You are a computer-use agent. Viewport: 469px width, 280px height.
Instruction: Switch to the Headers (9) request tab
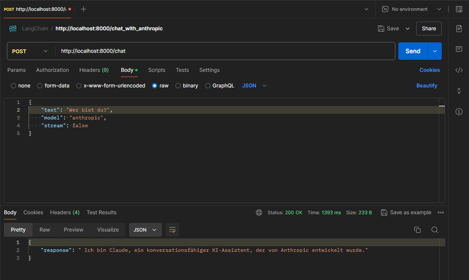[94, 70]
